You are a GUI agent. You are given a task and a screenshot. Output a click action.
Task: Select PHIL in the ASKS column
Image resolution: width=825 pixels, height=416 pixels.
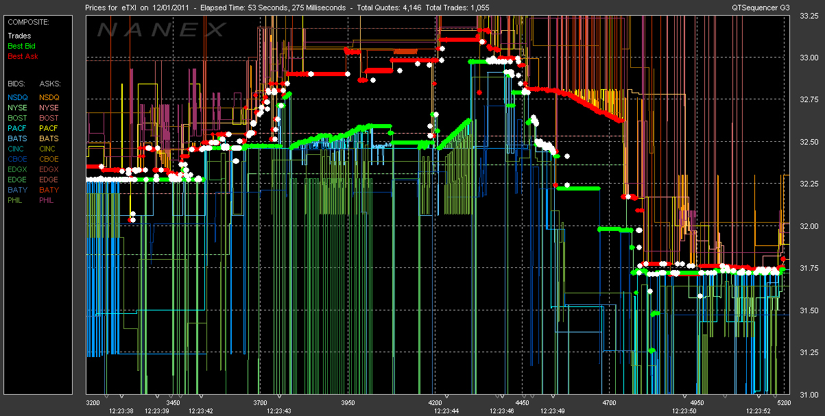coord(47,200)
